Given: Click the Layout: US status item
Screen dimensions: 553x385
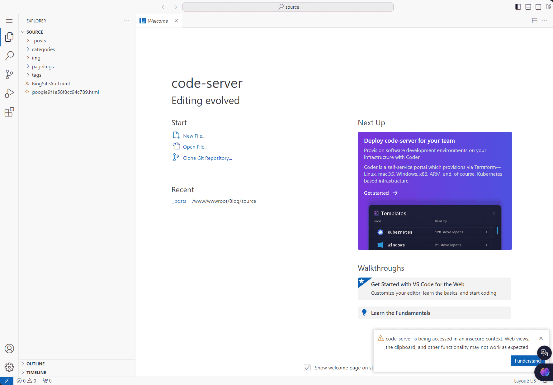Looking at the screenshot, I should coord(525,381).
